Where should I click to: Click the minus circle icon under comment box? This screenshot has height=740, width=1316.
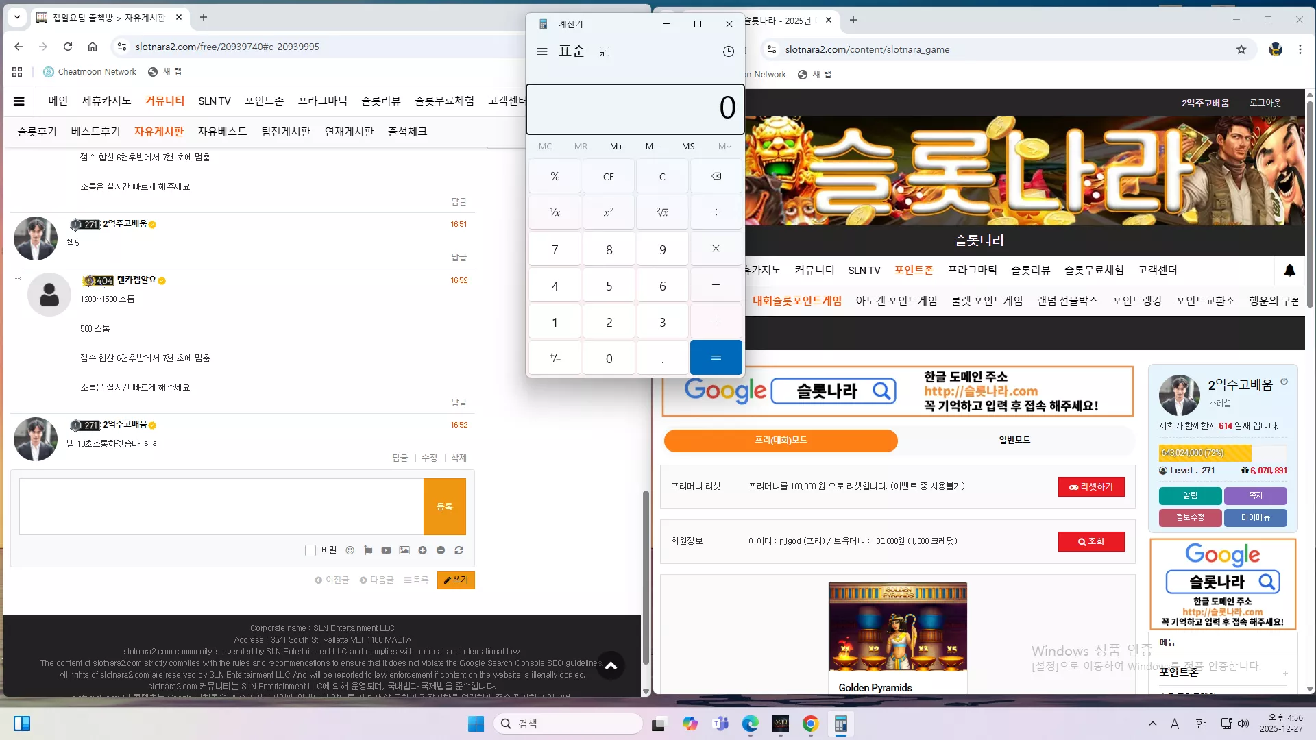point(441,550)
